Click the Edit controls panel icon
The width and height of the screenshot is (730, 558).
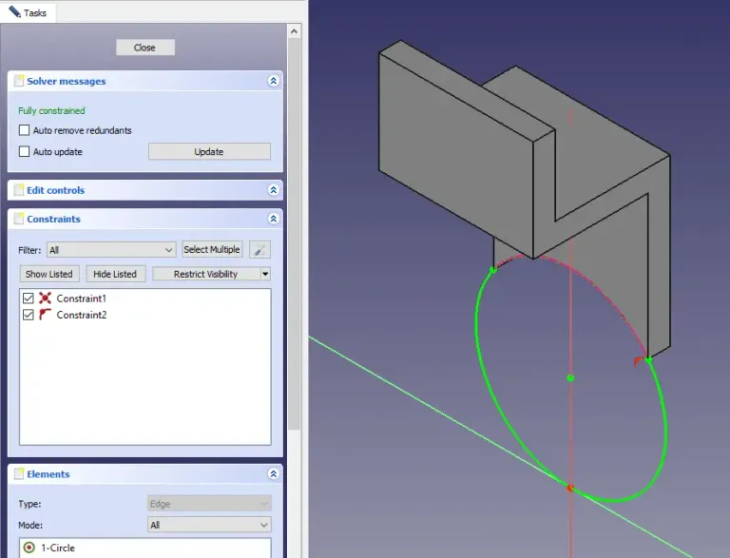(x=19, y=190)
